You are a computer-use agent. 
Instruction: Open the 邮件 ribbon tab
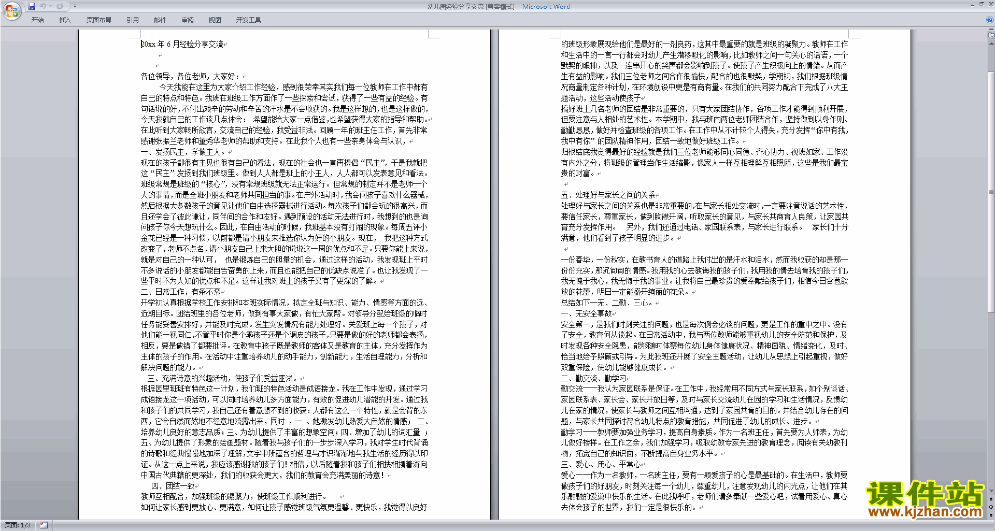pos(160,20)
